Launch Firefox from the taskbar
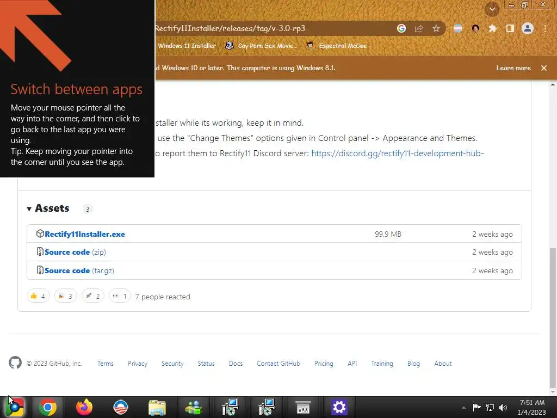 [84, 407]
